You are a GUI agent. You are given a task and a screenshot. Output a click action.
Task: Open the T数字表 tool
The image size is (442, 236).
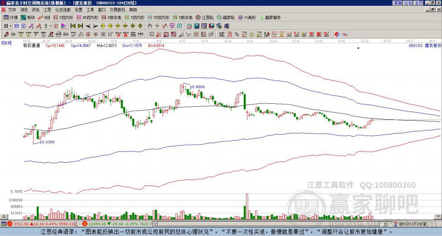click(x=183, y=17)
